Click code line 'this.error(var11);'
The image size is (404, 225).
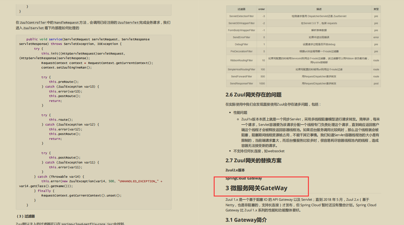pos(66,167)
